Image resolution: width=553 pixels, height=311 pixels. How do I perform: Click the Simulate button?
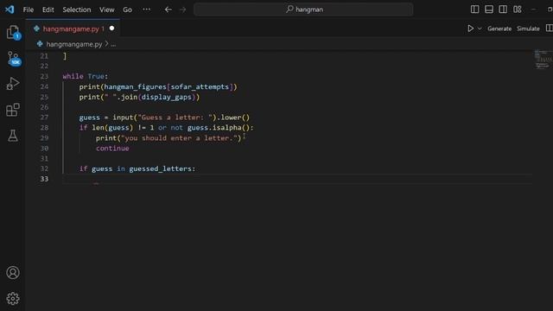[528, 29]
